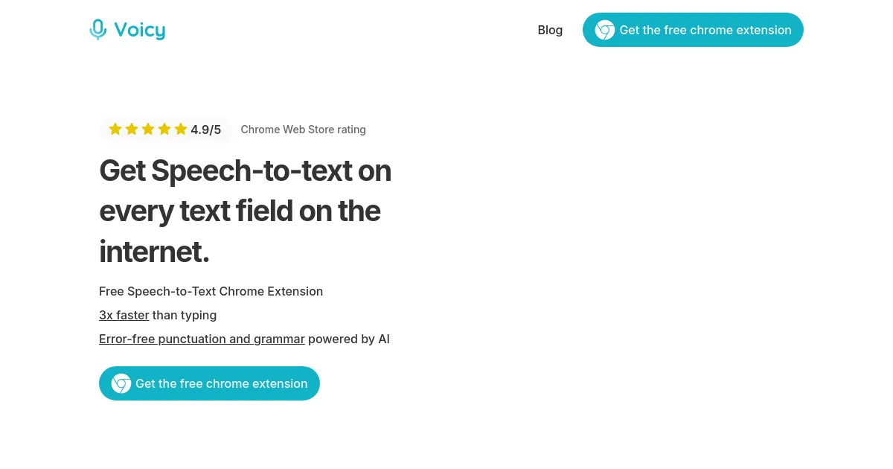Click the Chrome icon in the hero button

121,383
